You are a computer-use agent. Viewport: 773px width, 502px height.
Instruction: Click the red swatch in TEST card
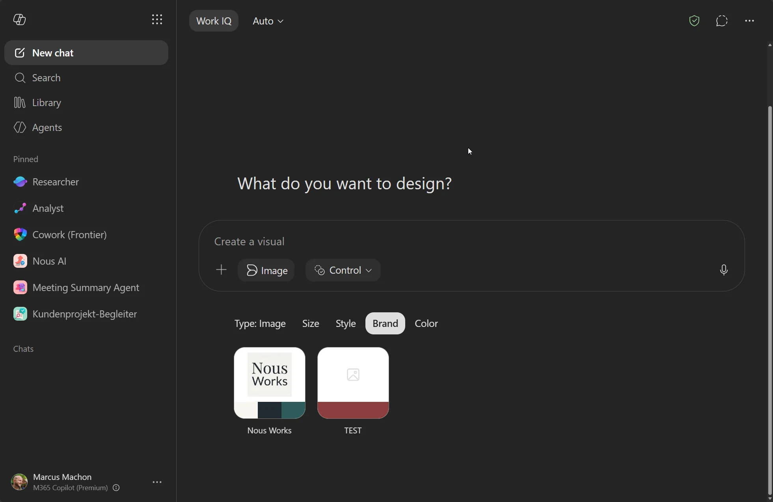click(x=353, y=410)
